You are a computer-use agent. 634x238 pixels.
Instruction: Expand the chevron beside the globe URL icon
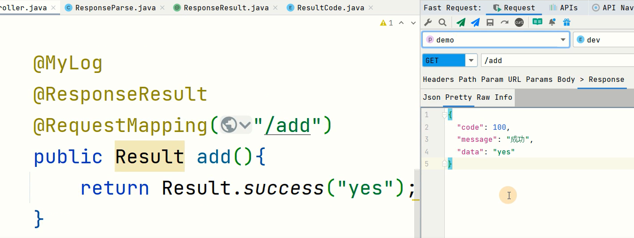point(245,126)
